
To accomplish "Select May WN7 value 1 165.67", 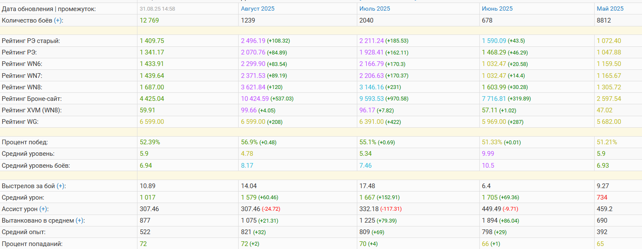I will point(609,75).
